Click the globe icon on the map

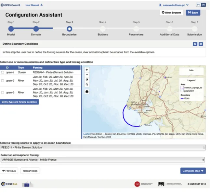87,80
